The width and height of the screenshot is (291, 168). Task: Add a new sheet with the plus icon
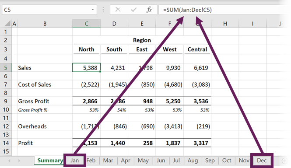[285, 161]
